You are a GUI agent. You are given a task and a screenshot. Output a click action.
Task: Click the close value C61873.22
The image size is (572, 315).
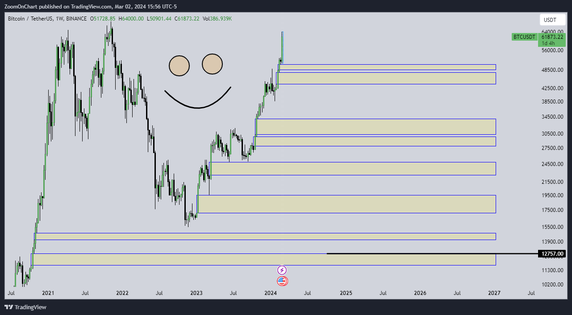187,19
